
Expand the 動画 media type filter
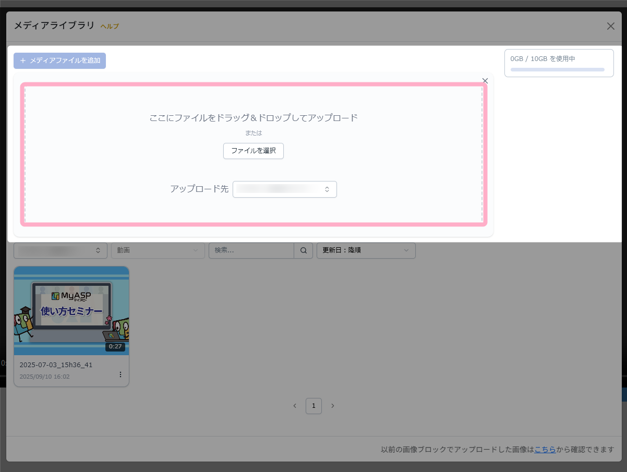(158, 250)
